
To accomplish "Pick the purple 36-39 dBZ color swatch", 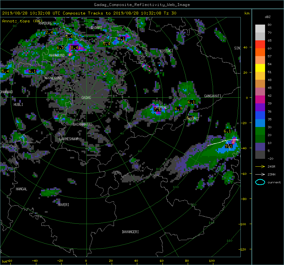I will click(x=260, y=107).
